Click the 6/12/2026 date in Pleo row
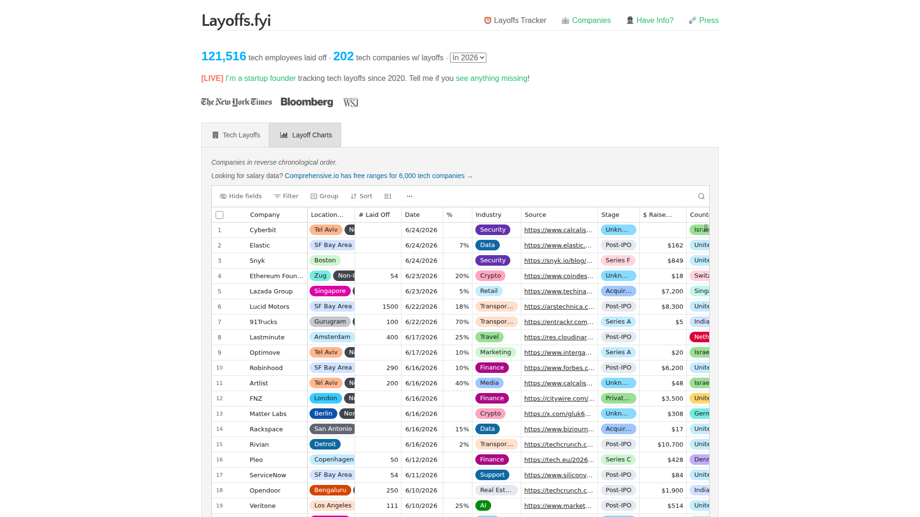 (421, 460)
